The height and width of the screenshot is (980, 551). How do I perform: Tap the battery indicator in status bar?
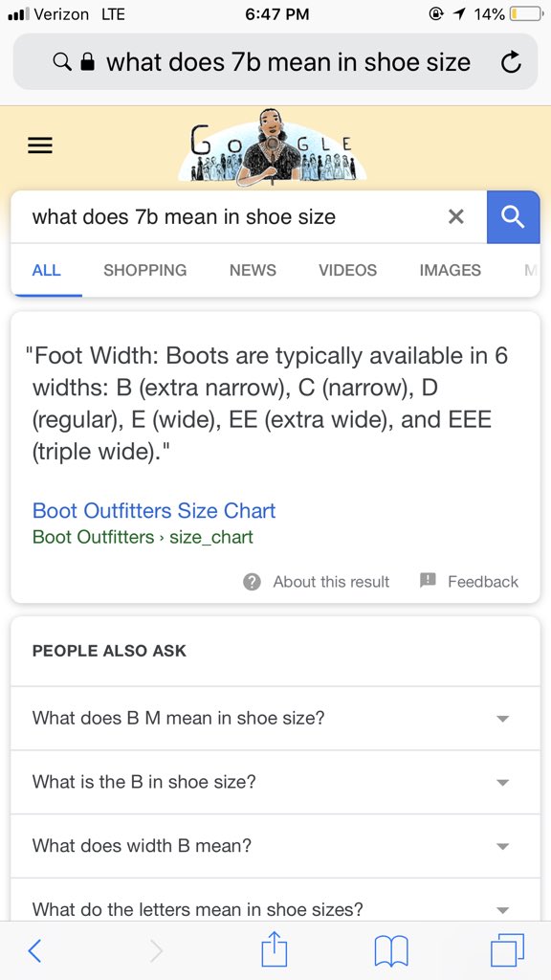(x=526, y=13)
